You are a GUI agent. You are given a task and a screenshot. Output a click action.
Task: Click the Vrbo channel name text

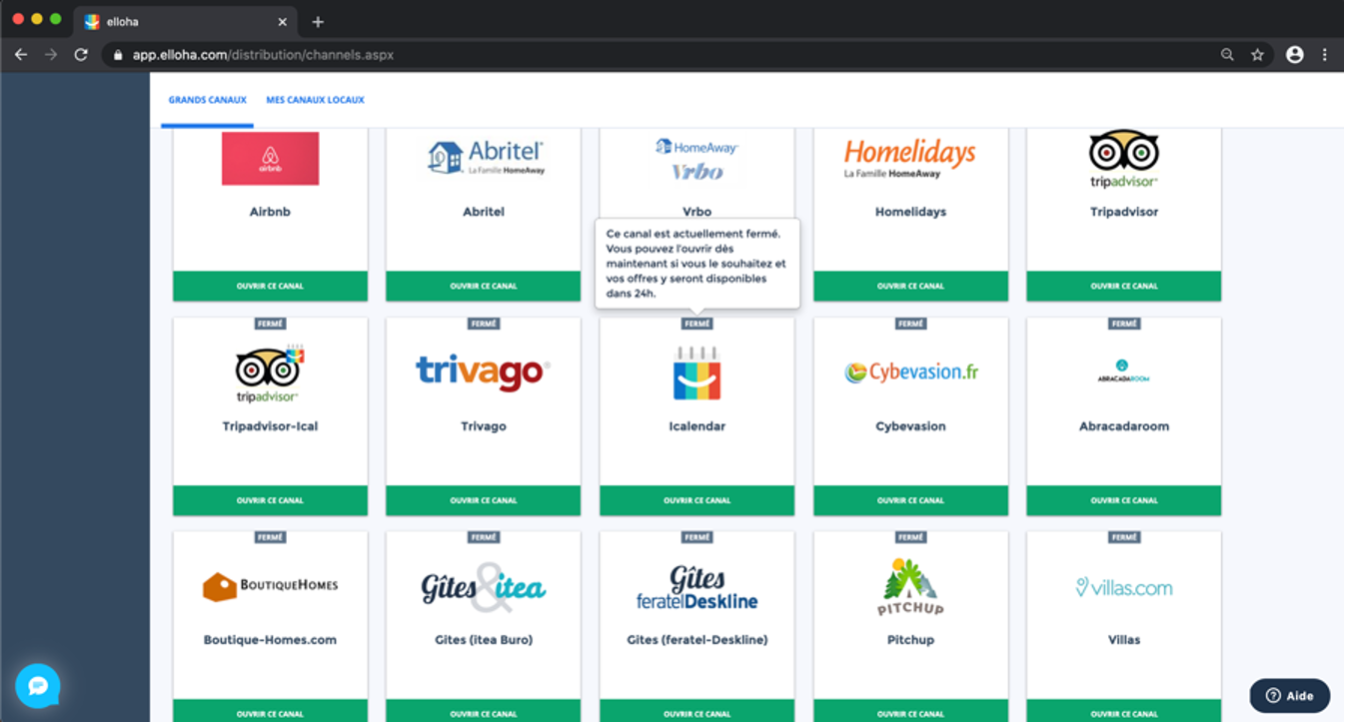(697, 212)
